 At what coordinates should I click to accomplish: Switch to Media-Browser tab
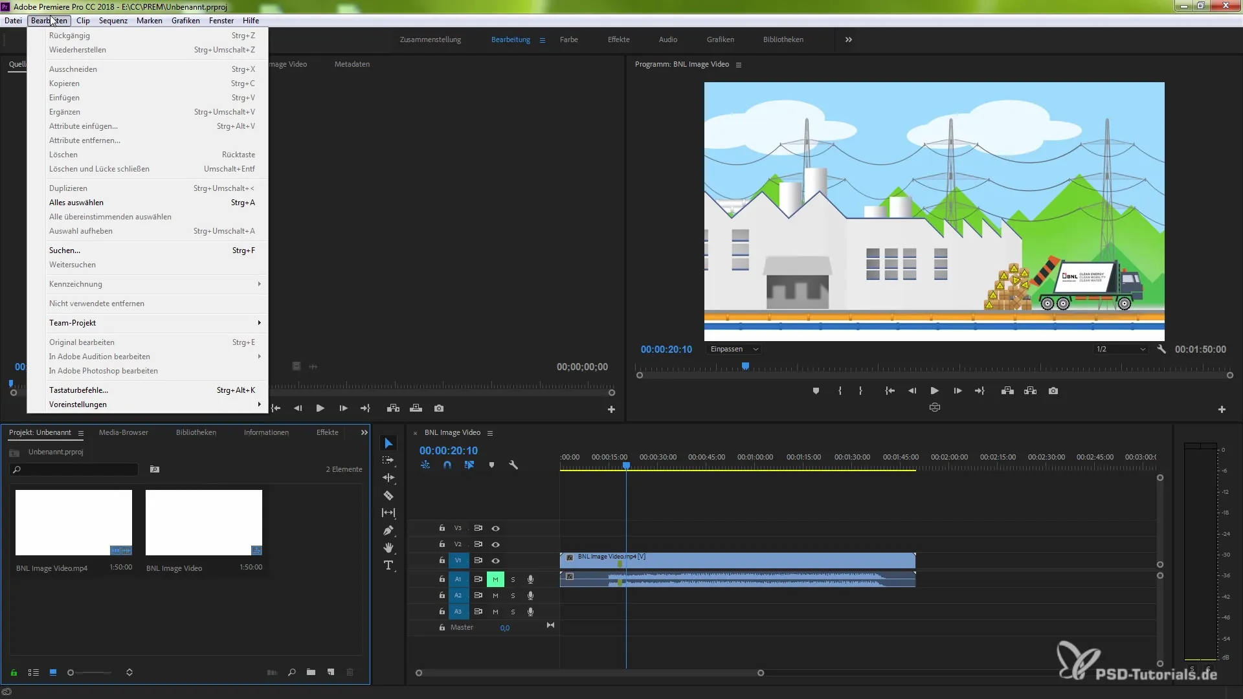(x=123, y=432)
